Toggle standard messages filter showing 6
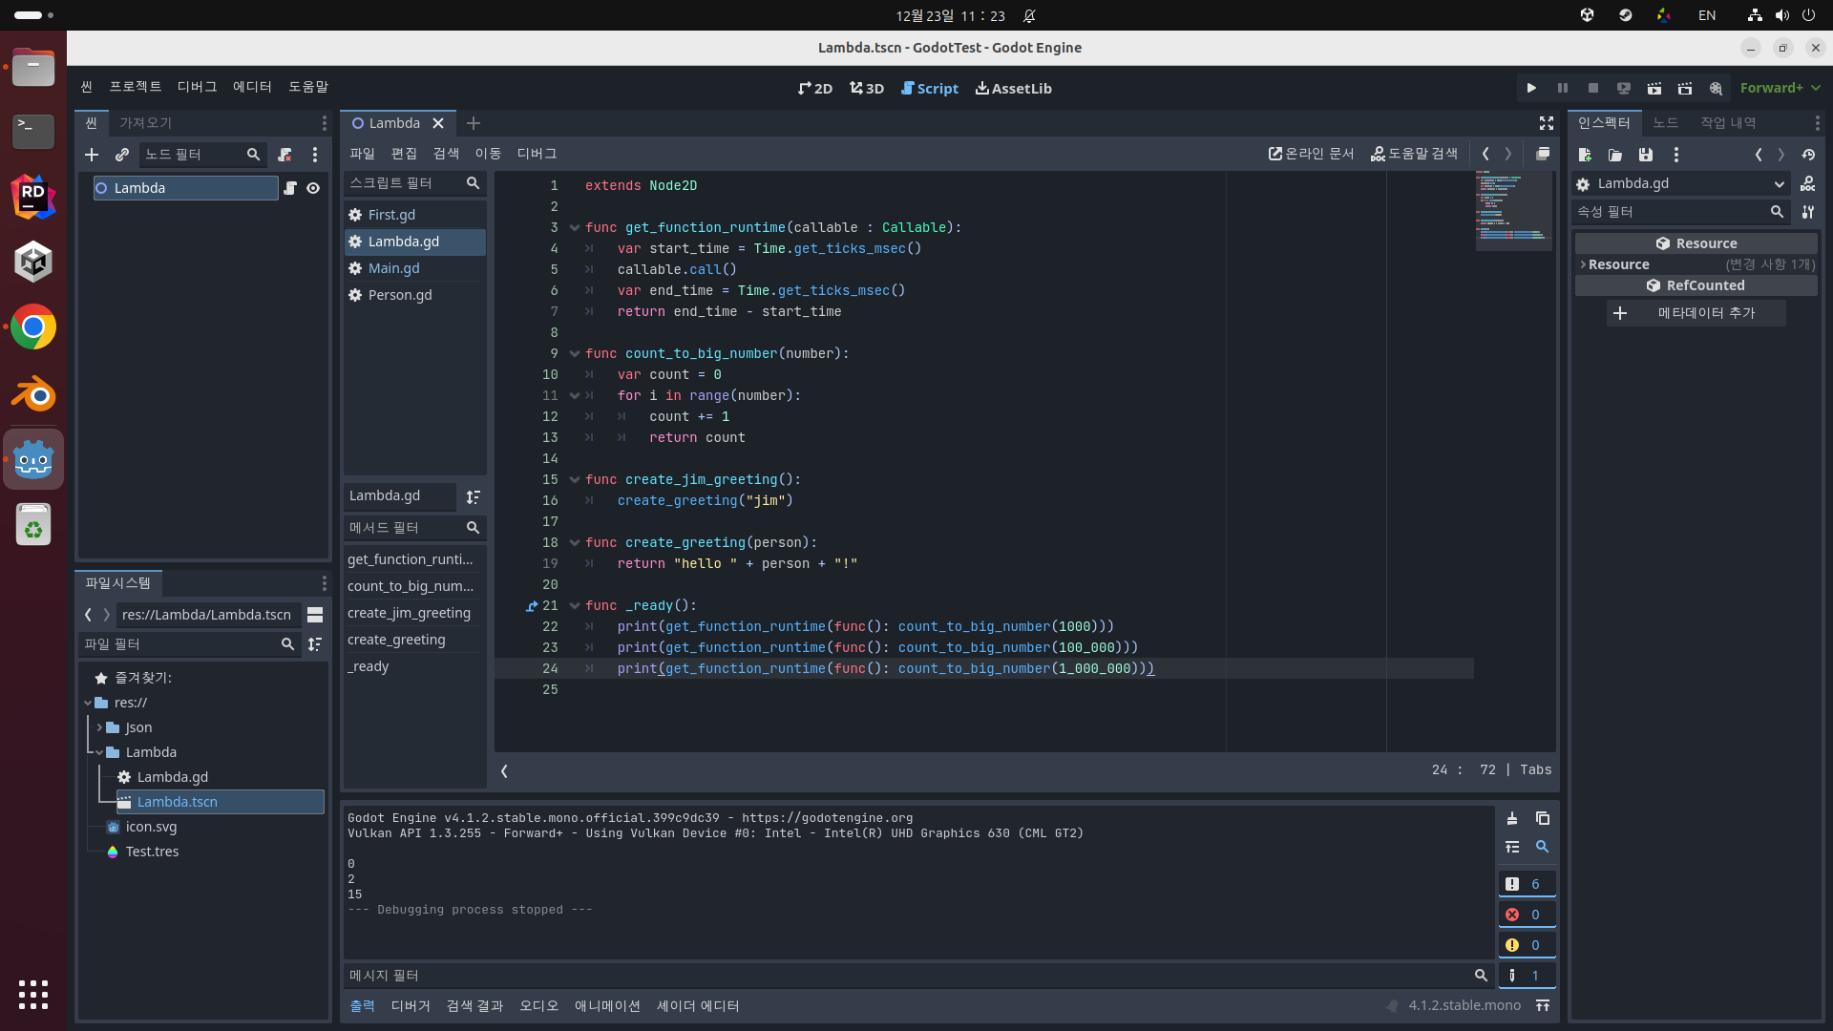This screenshot has height=1031, width=1833. pyautogui.click(x=1527, y=884)
